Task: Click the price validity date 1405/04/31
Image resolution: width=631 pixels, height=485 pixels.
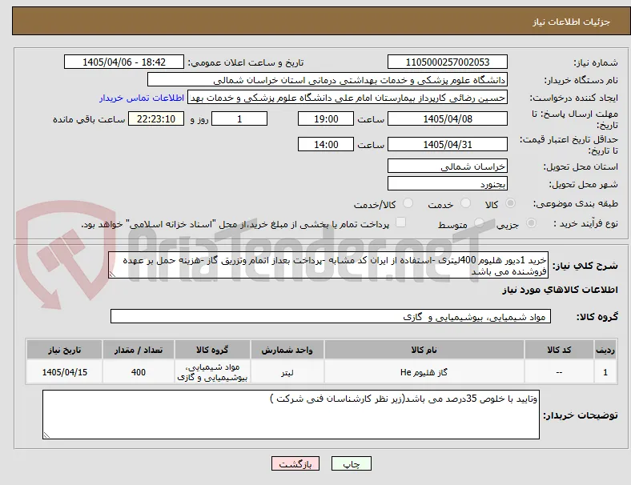Action: point(448,144)
